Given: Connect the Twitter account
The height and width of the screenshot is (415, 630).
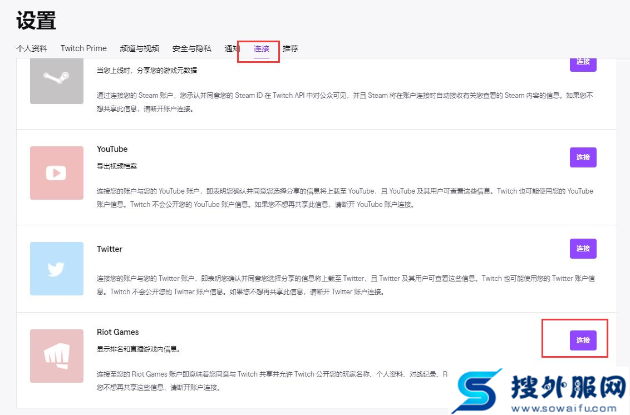Looking at the screenshot, I should 583,249.
